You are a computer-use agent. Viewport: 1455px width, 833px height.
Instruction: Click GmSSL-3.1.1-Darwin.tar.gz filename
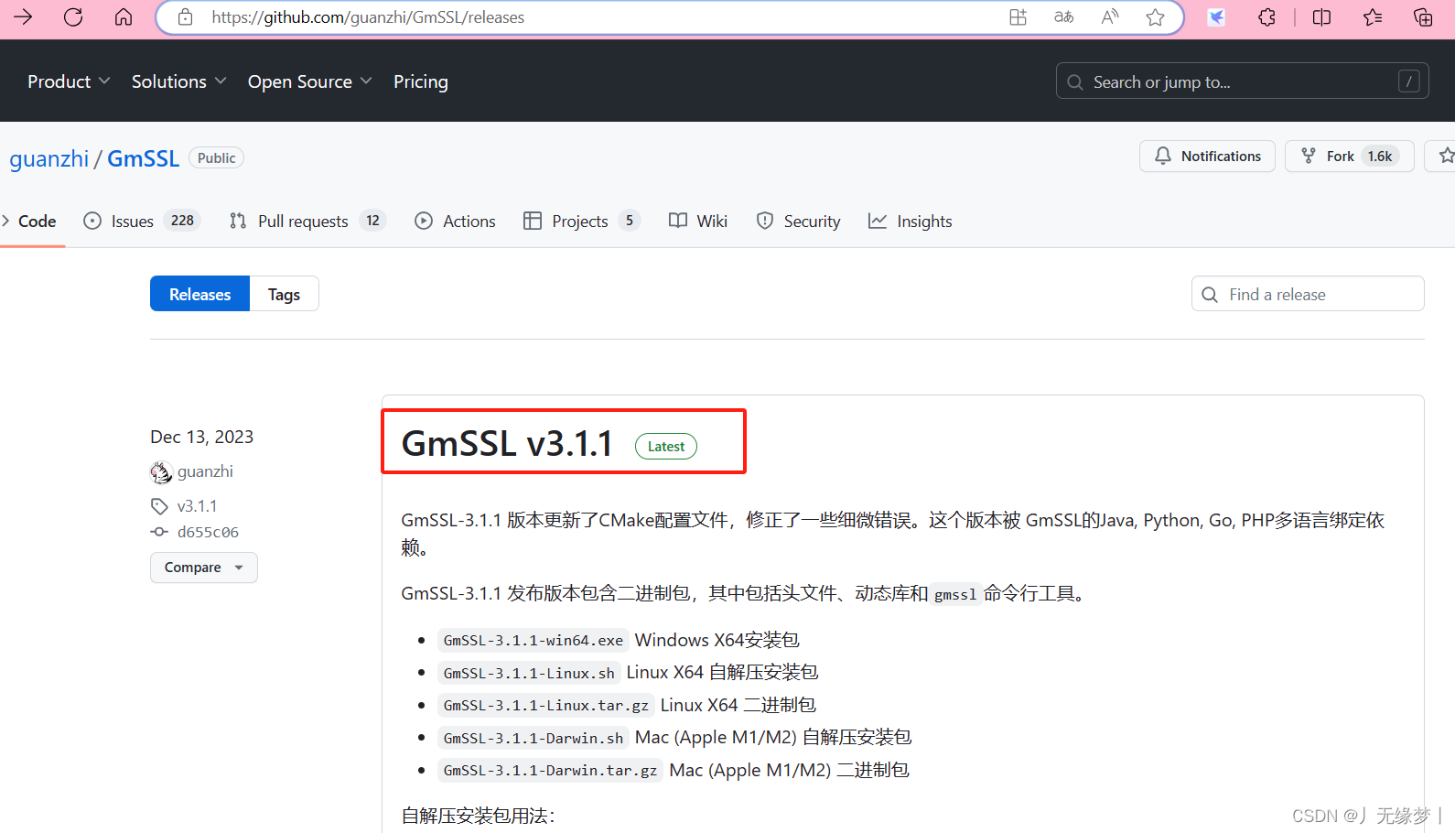[x=550, y=771]
